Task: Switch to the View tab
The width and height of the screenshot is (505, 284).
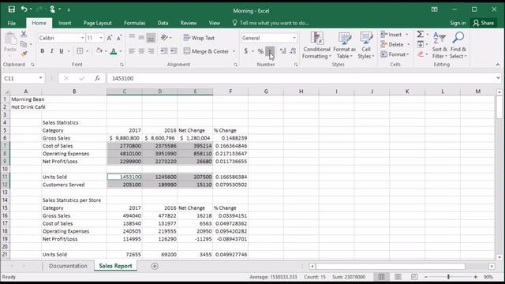Action: [x=214, y=23]
